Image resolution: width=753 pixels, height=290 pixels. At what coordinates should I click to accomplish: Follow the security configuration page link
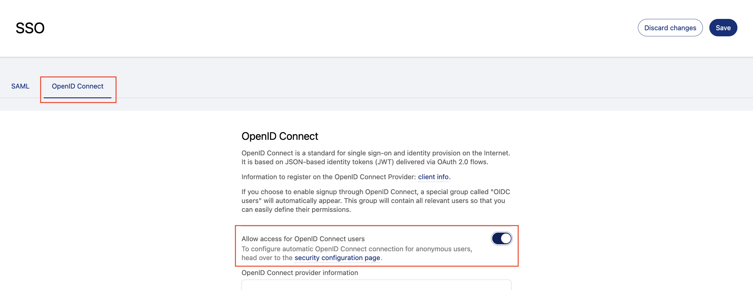337,258
